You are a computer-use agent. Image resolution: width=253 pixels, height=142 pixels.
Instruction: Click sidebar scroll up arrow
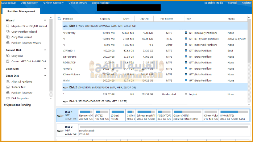point(51,17)
